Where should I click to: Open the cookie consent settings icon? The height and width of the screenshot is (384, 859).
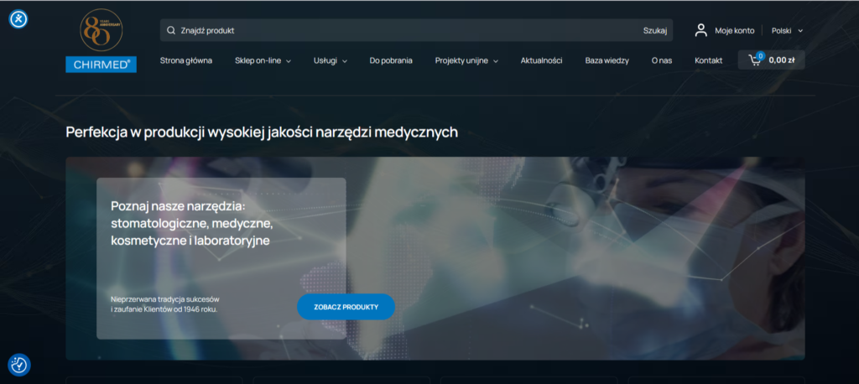pos(19,365)
